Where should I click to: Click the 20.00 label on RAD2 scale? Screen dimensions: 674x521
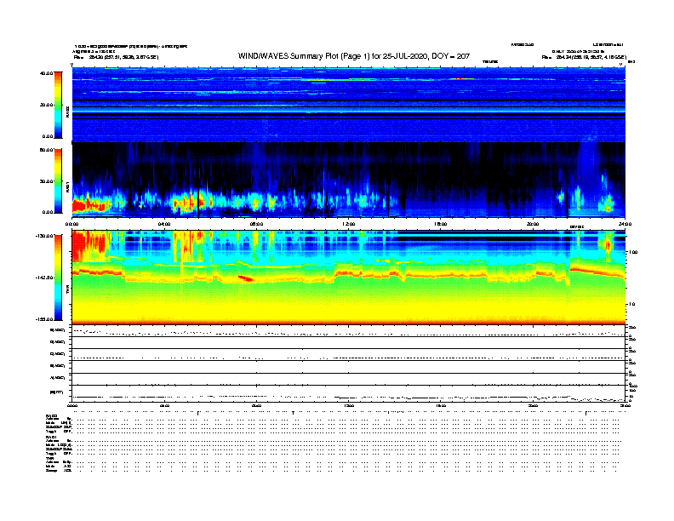tap(47, 105)
